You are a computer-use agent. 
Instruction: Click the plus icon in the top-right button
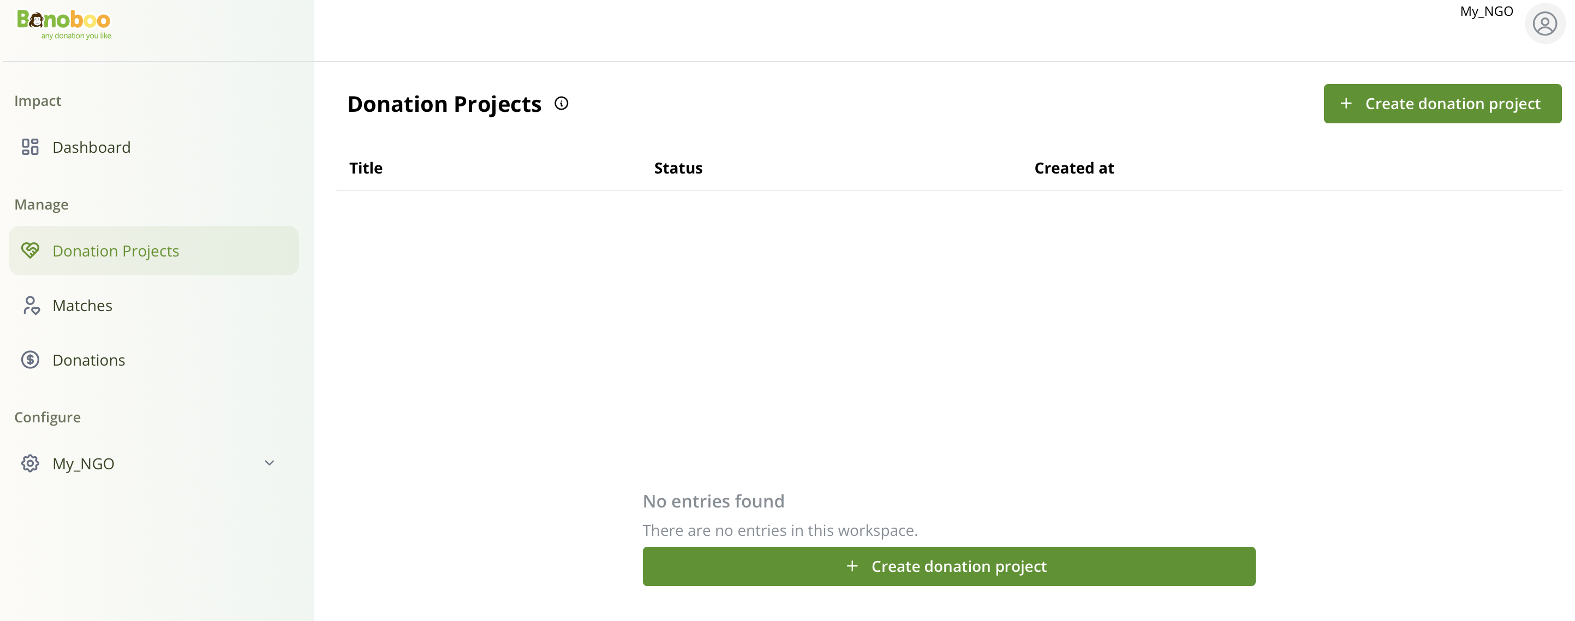coord(1346,103)
